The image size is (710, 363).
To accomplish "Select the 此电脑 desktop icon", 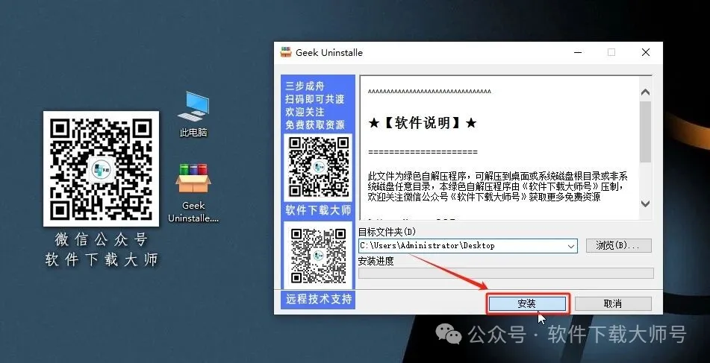I will pyautogui.click(x=193, y=113).
